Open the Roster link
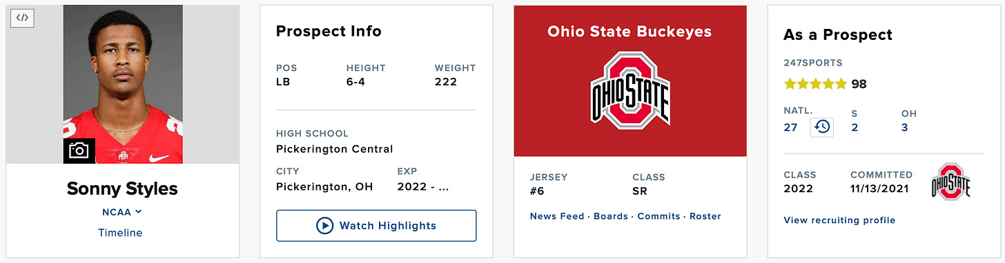The height and width of the screenshot is (263, 1005). pos(705,216)
